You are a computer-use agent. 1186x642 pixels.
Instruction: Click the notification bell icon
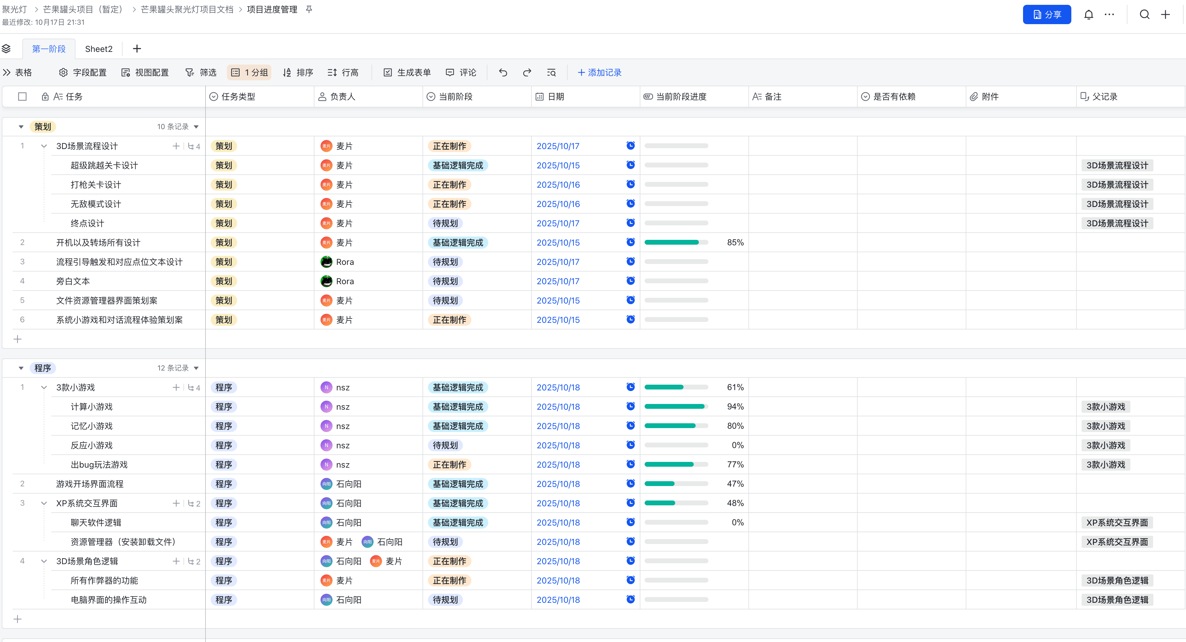1089,15
